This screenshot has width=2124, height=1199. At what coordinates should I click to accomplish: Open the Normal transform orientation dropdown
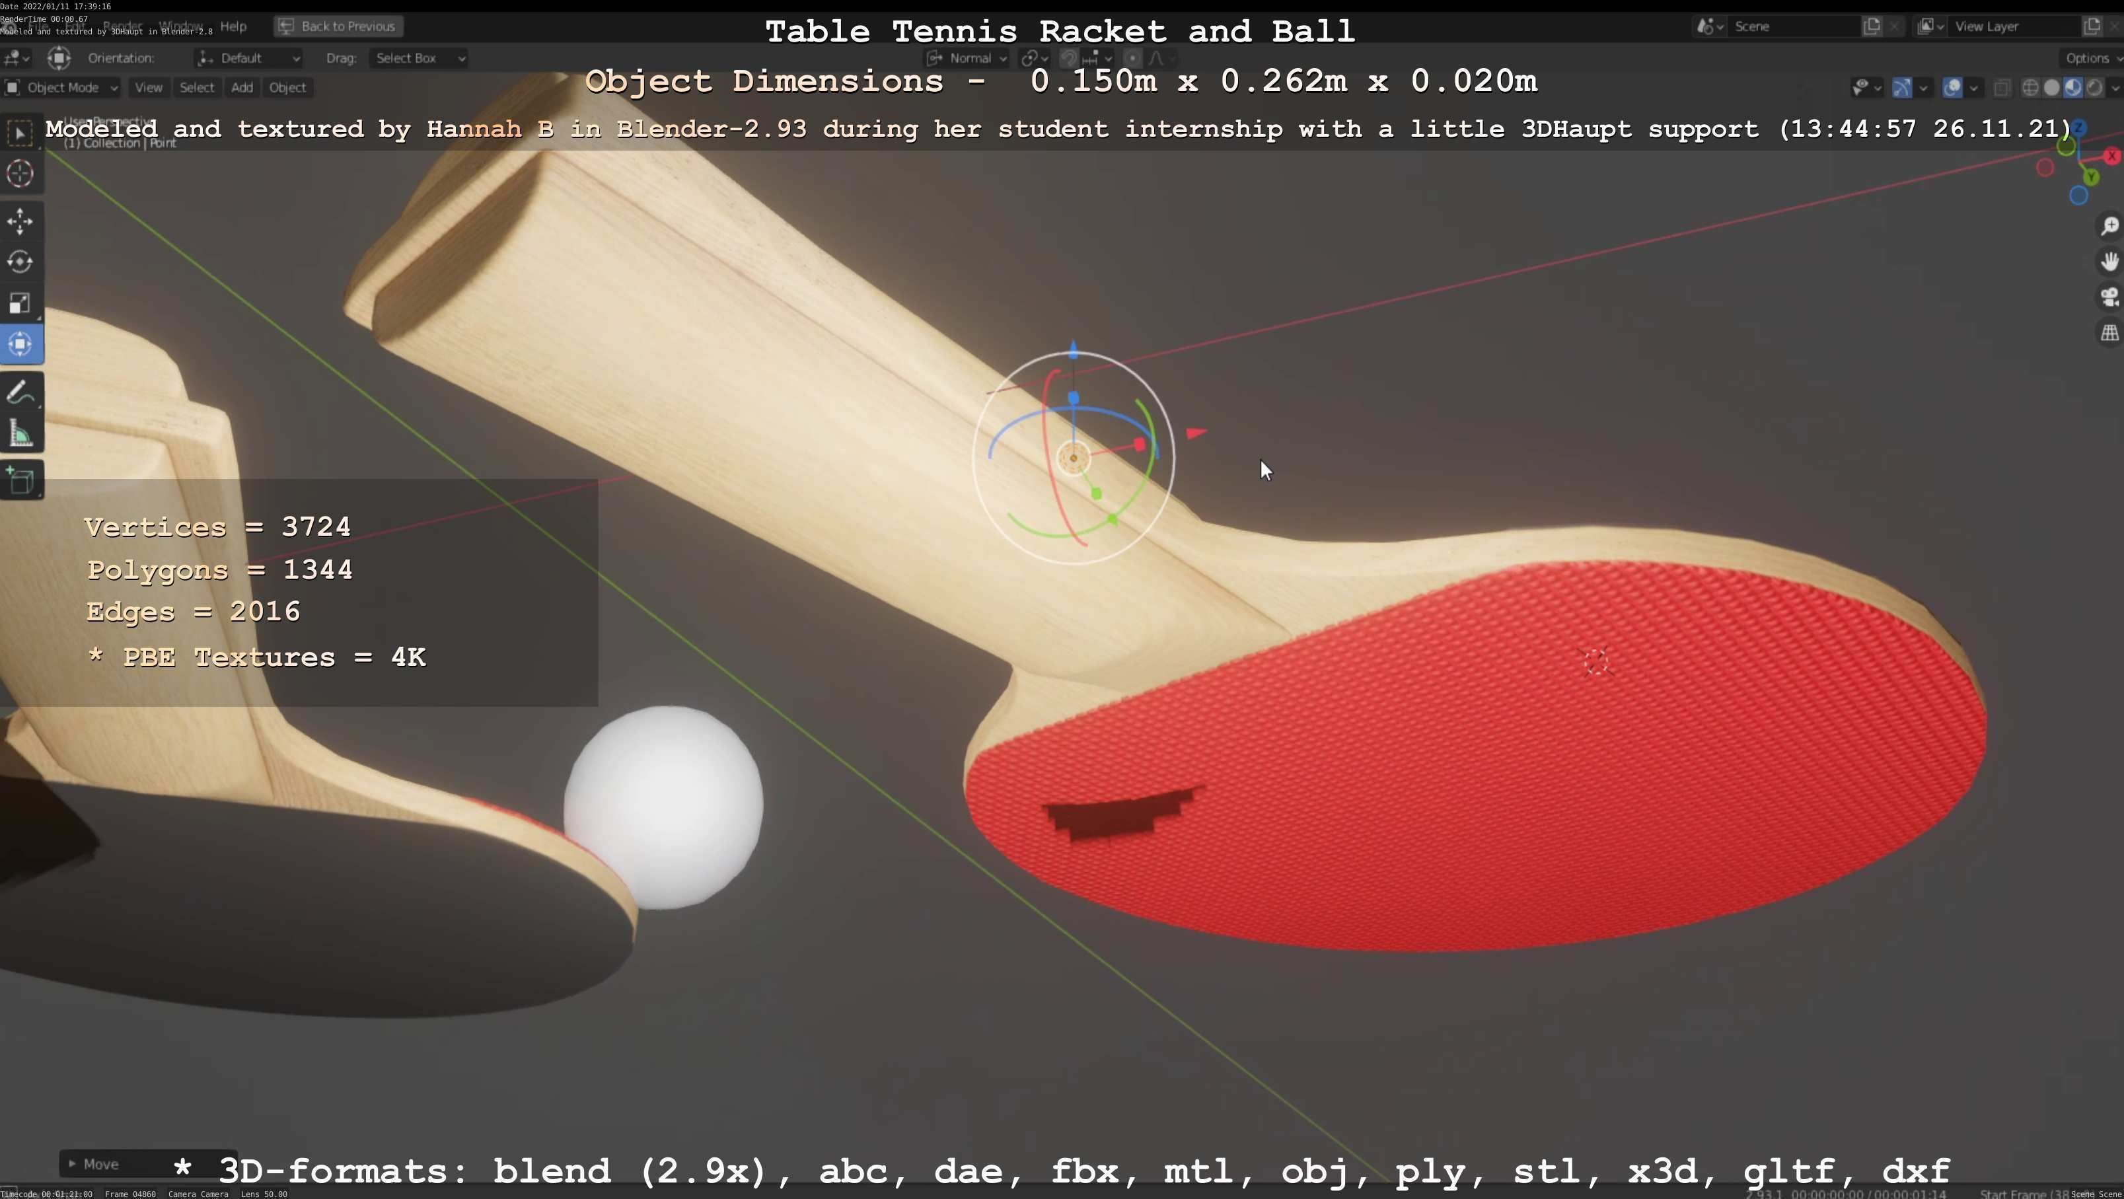(967, 57)
